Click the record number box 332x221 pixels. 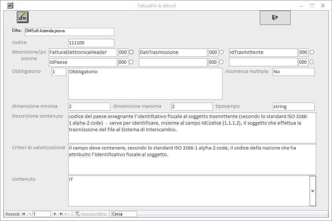(42, 214)
